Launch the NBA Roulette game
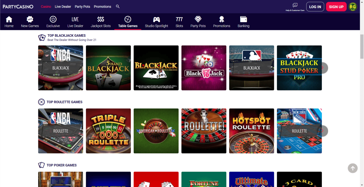 [61, 131]
